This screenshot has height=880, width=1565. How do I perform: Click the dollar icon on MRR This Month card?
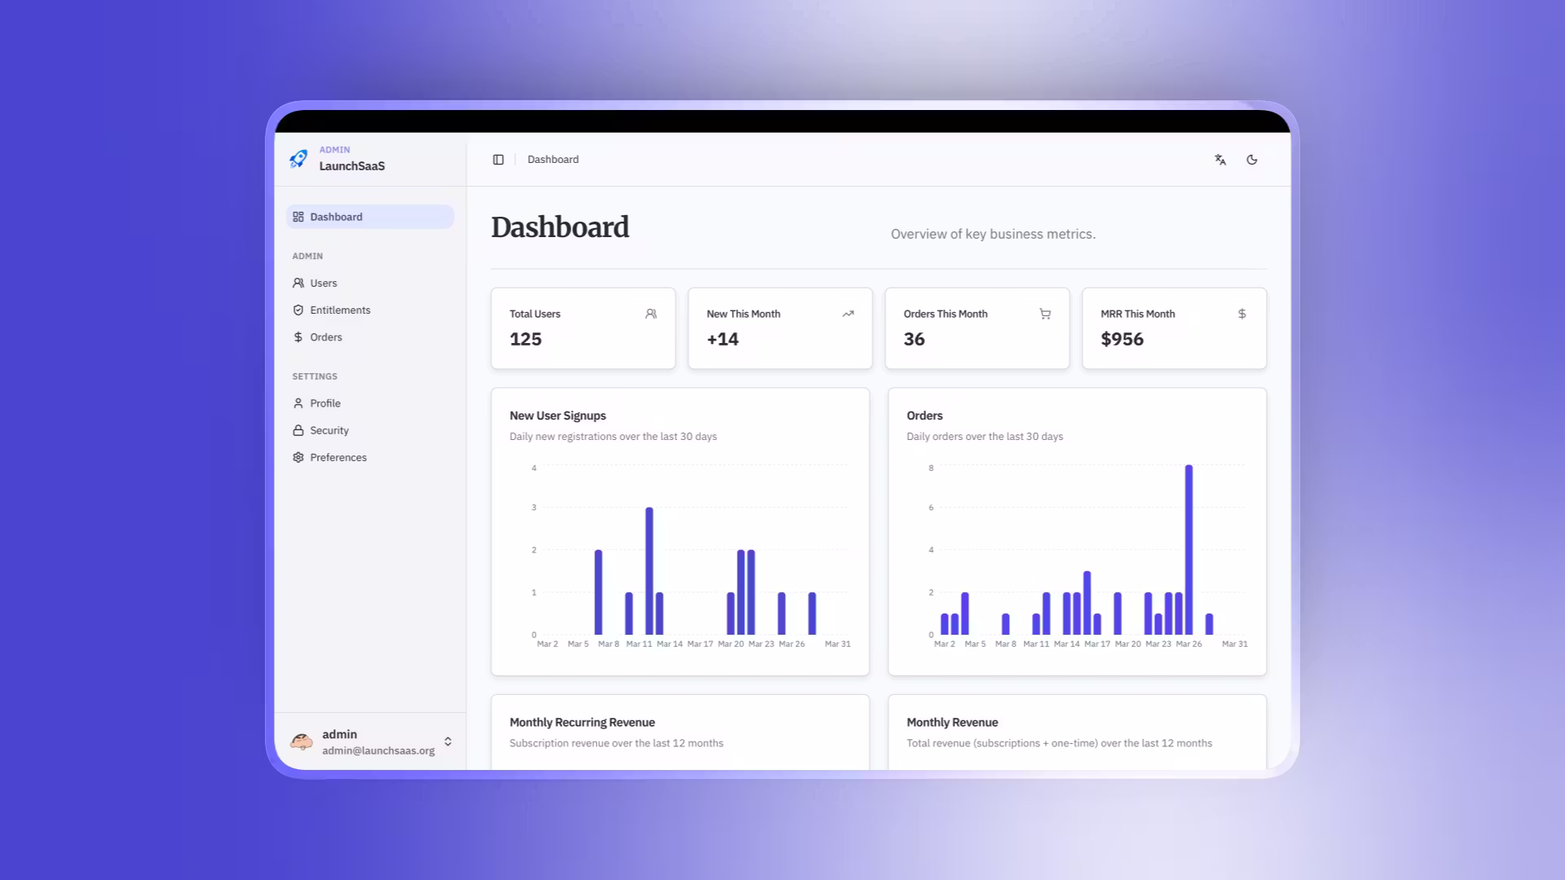coord(1241,314)
